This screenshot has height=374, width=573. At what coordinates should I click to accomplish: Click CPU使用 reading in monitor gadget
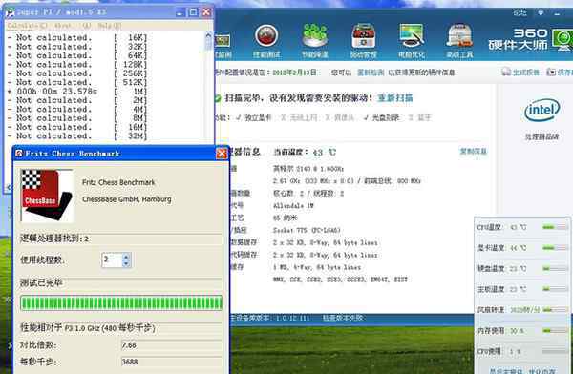(516, 351)
